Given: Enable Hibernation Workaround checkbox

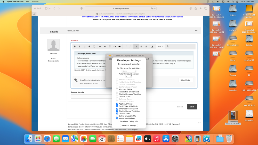Looking at the screenshot, I should click(x=117, y=92).
